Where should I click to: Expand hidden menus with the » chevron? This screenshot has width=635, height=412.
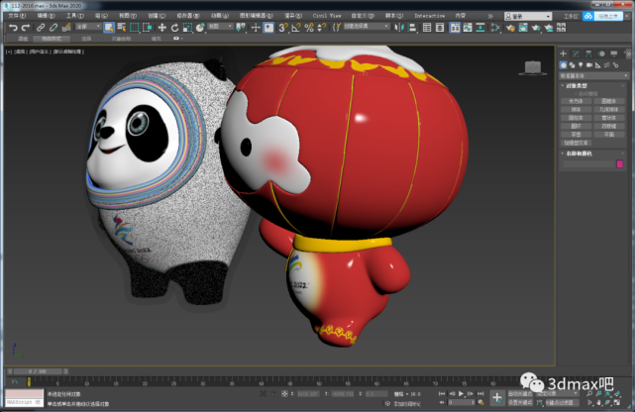[x=490, y=16]
